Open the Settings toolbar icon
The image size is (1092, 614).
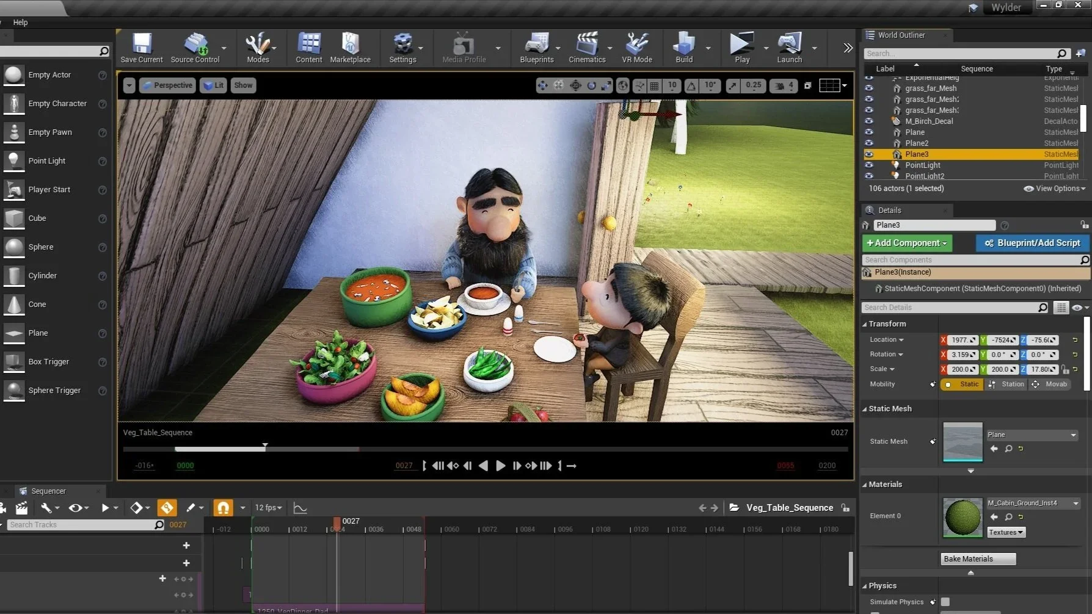point(402,48)
